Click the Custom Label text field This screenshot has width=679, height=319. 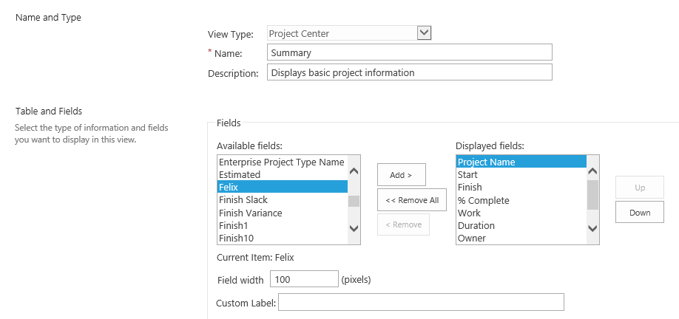click(420, 303)
